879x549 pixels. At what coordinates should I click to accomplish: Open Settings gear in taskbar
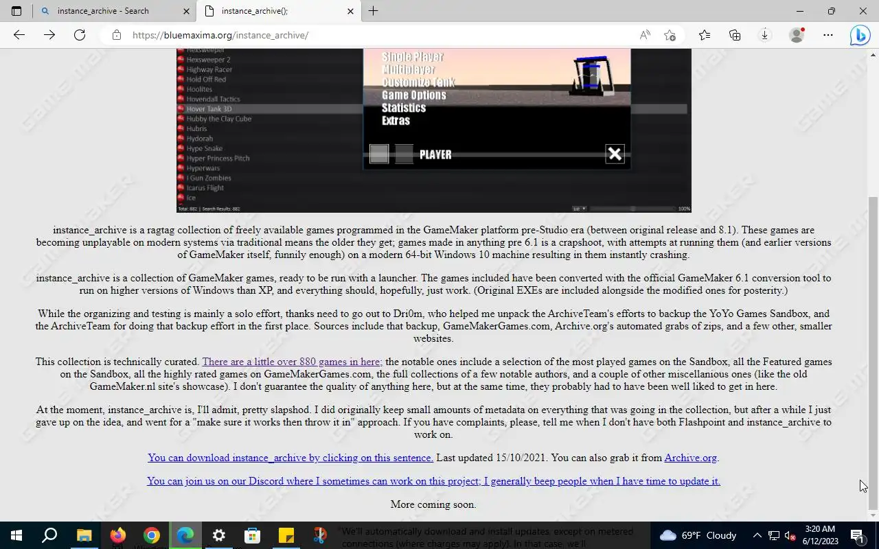click(219, 535)
